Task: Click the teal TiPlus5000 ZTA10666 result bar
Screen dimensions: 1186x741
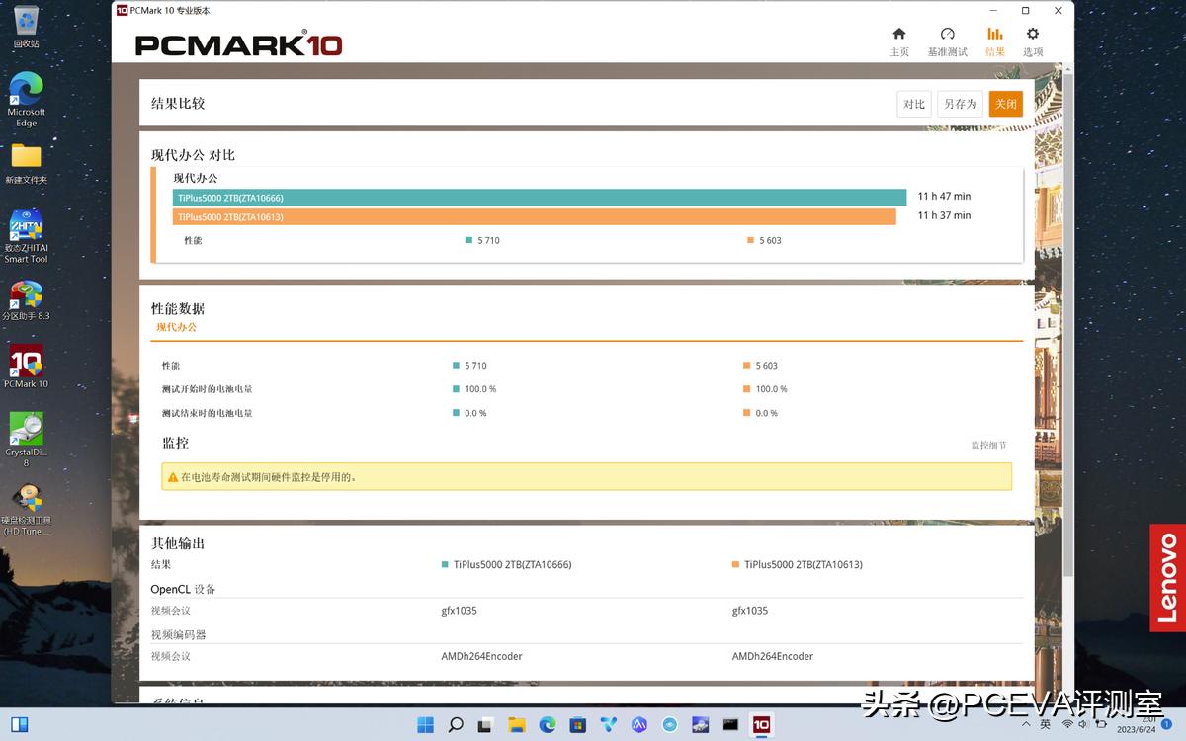Action: 539,198
